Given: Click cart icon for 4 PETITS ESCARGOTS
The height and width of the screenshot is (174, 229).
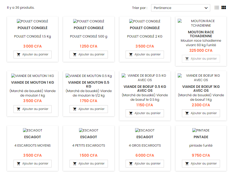Looking at the screenshot, I should 75,164.
